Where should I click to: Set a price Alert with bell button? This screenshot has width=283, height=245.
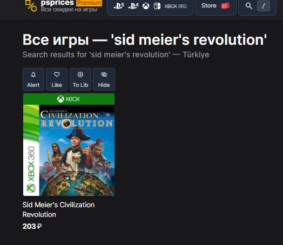[x=33, y=79]
